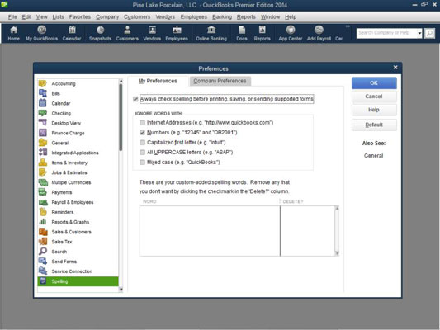Go to Home in the icon bar

click(x=13, y=33)
